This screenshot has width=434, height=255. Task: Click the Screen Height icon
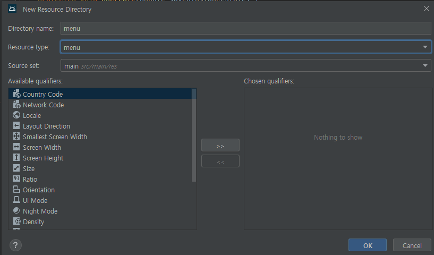pyautogui.click(x=16, y=158)
